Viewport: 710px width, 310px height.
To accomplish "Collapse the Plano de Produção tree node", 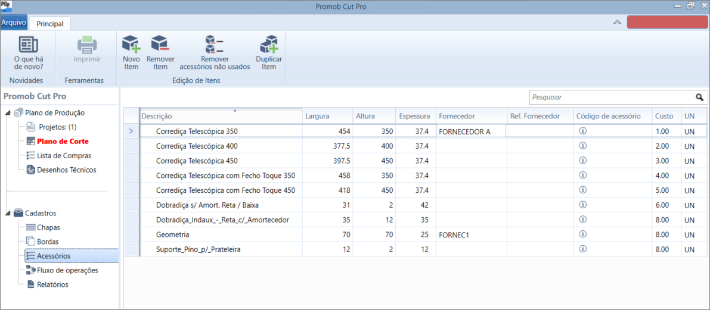I will point(9,112).
